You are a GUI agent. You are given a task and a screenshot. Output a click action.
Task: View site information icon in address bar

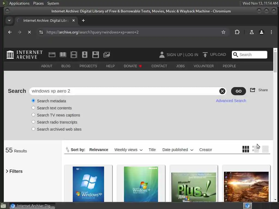click(x=41, y=32)
